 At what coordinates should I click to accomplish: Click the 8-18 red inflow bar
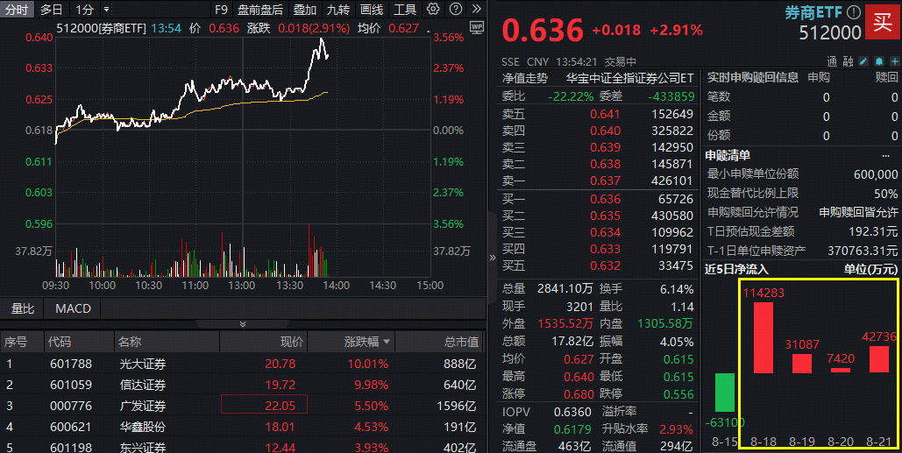(763, 356)
